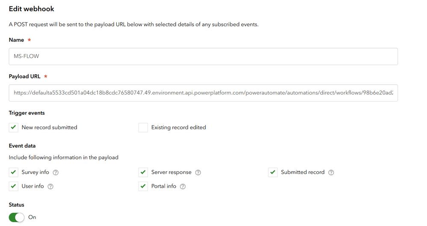Click the Payload URL field label

(x=25, y=77)
